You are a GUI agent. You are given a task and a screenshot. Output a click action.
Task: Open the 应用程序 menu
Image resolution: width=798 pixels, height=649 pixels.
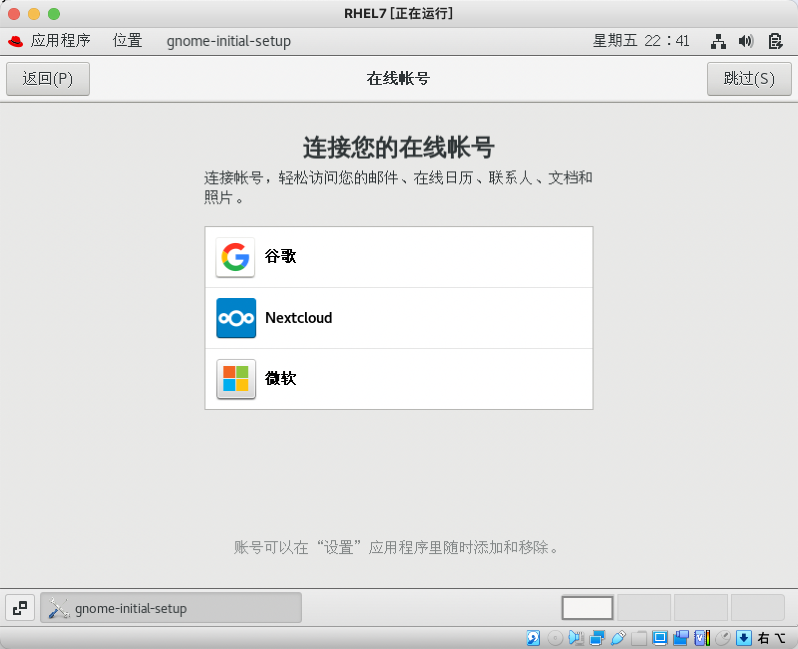(60, 40)
